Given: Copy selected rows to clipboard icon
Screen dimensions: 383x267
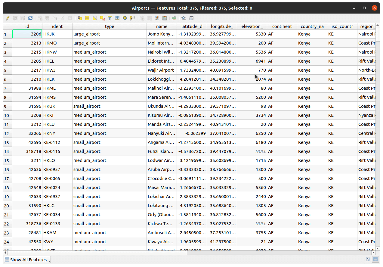Looking at the screenshot, I should point(62,18).
